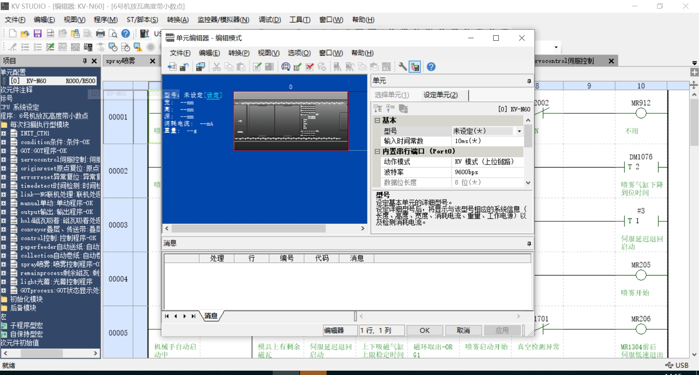Open the 监控器/模拟器(N) menu

point(224,20)
